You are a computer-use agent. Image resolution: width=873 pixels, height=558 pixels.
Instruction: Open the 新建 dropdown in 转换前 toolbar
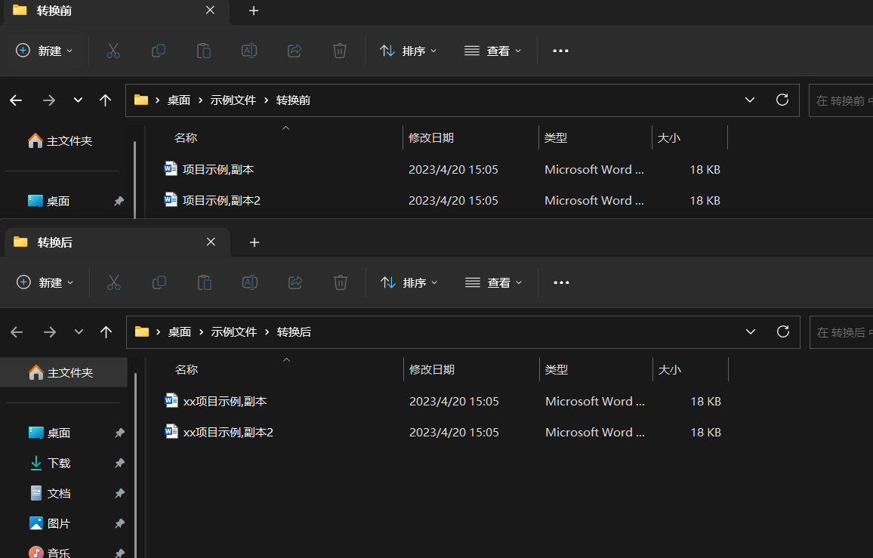(44, 51)
